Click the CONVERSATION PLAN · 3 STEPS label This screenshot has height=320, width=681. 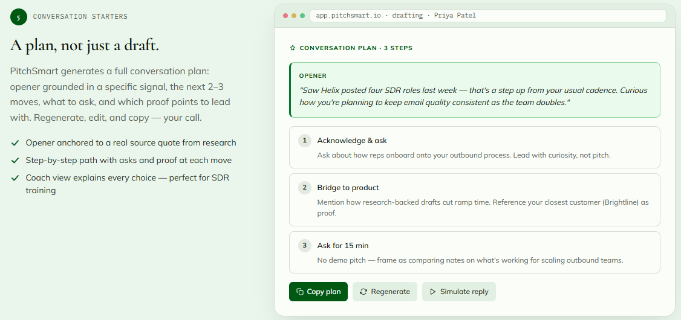pos(356,48)
